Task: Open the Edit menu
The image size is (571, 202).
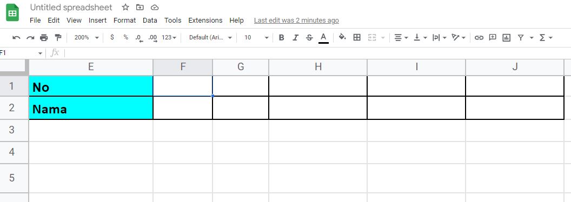Action: point(54,21)
